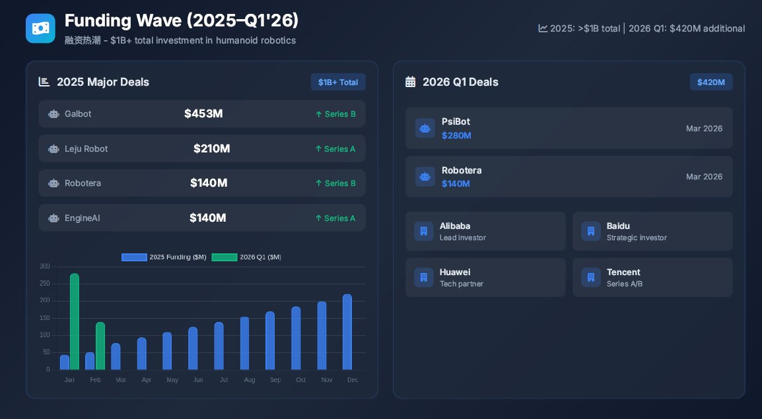Click the 300 value on chart y-axis
This screenshot has height=419, width=762.
[x=45, y=267]
